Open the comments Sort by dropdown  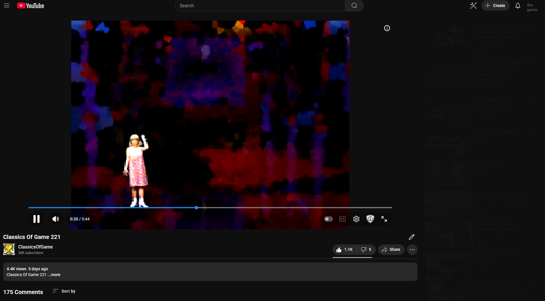click(64, 291)
